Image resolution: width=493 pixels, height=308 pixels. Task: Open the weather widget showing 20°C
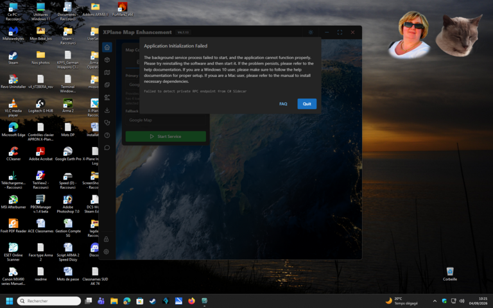click(402, 301)
